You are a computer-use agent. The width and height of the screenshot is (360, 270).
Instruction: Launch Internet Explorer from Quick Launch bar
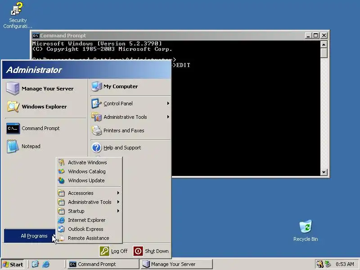point(46,264)
